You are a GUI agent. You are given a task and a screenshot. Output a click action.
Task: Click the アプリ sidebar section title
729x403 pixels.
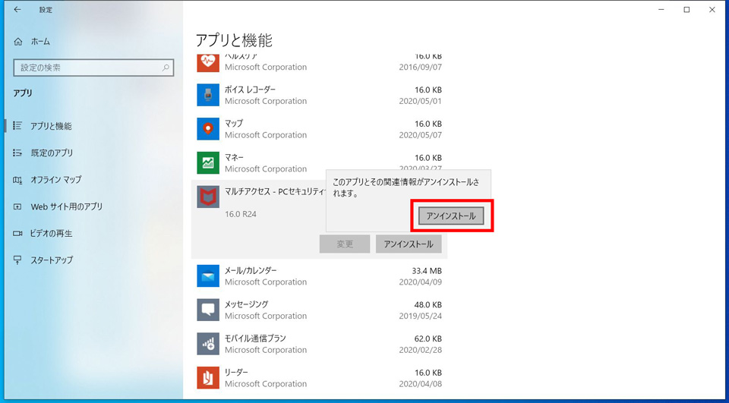pyautogui.click(x=23, y=93)
